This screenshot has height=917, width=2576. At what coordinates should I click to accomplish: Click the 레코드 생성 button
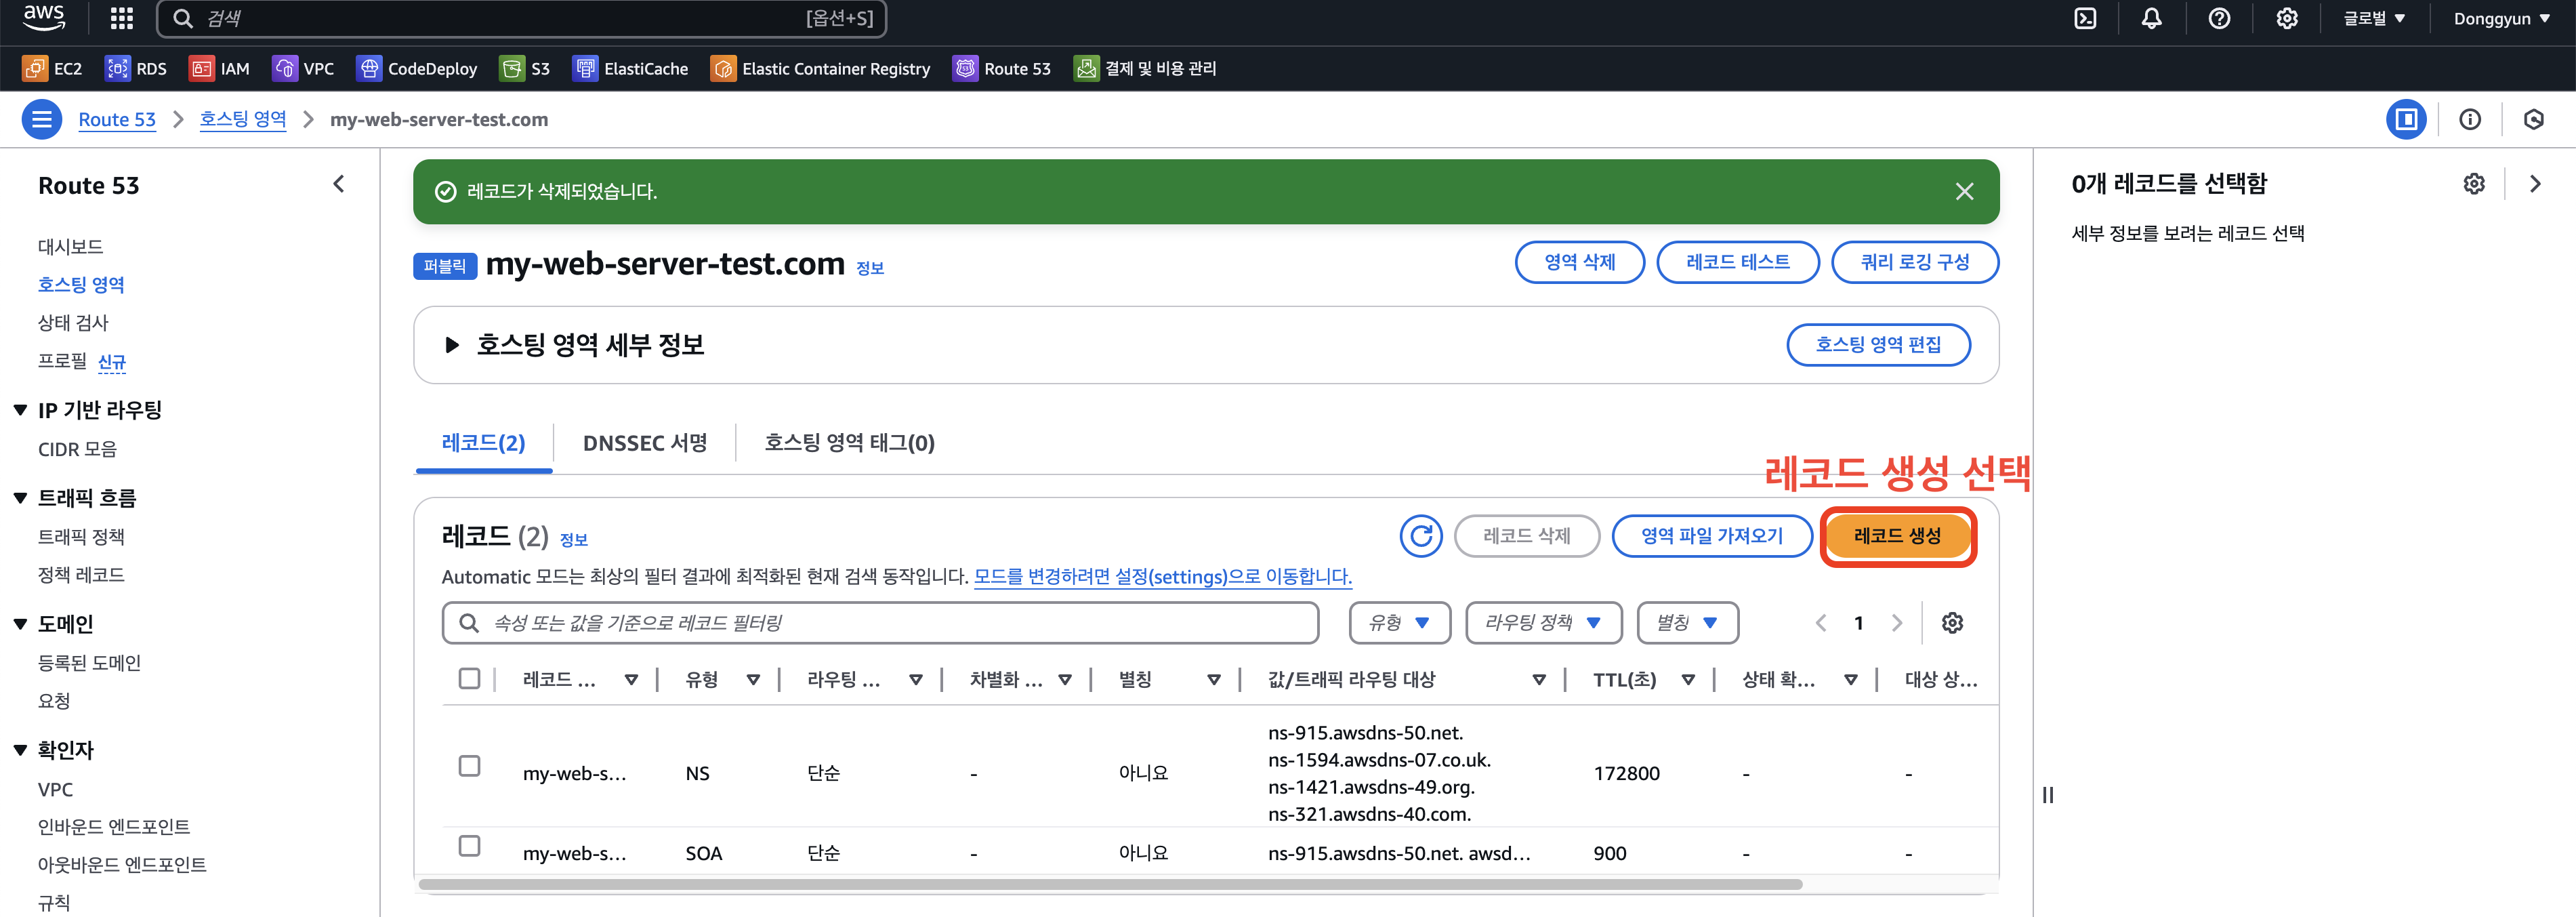(x=1897, y=536)
